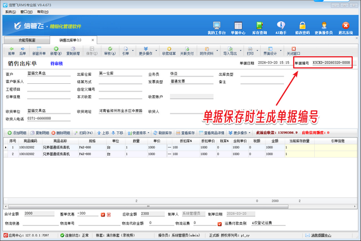This screenshot has width=361, height=241.
Task: Switch to the 功能导航窗 tab
Action: [x=27, y=40]
